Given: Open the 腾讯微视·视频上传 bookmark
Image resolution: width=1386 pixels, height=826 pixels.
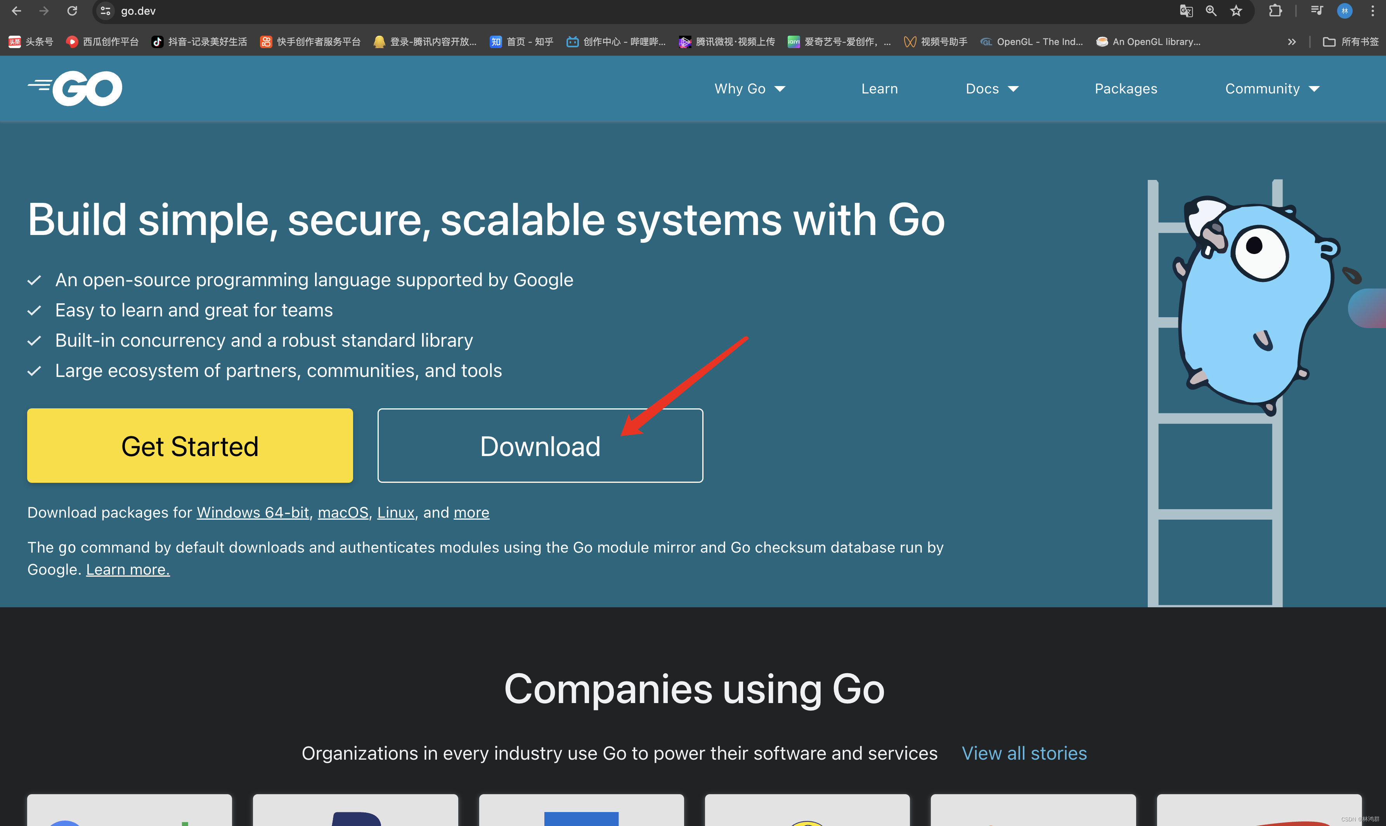Looking at the screenshot, I should [x=727, y=42].
